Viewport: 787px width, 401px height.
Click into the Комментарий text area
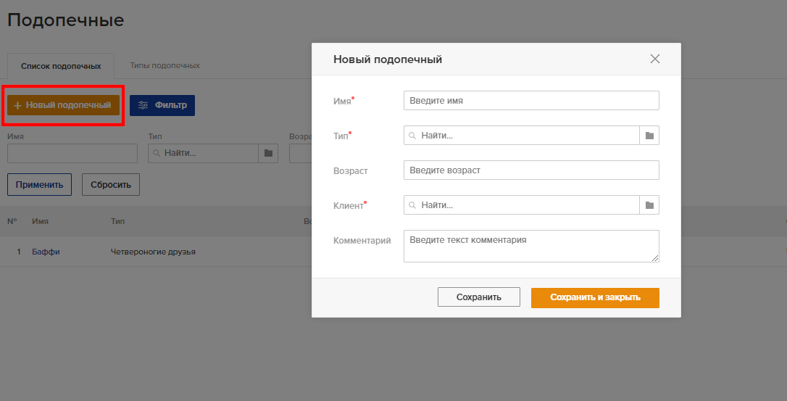click(x=530, y=246)
